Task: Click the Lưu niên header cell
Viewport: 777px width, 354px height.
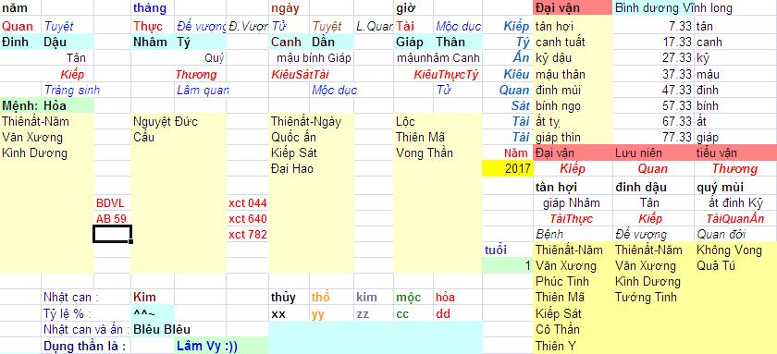Action: (653, 153)
